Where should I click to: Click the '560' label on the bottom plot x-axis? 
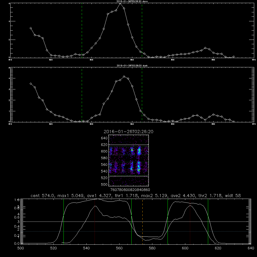pos(119,248)
